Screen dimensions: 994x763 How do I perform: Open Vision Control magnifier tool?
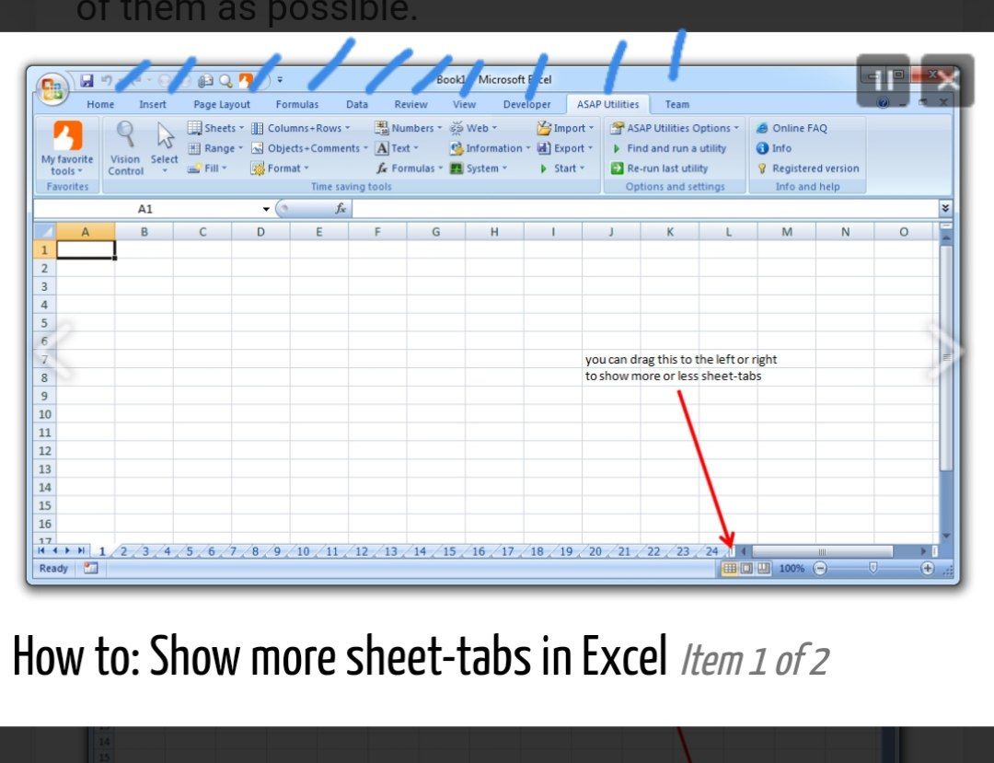[x=125, y=148]
